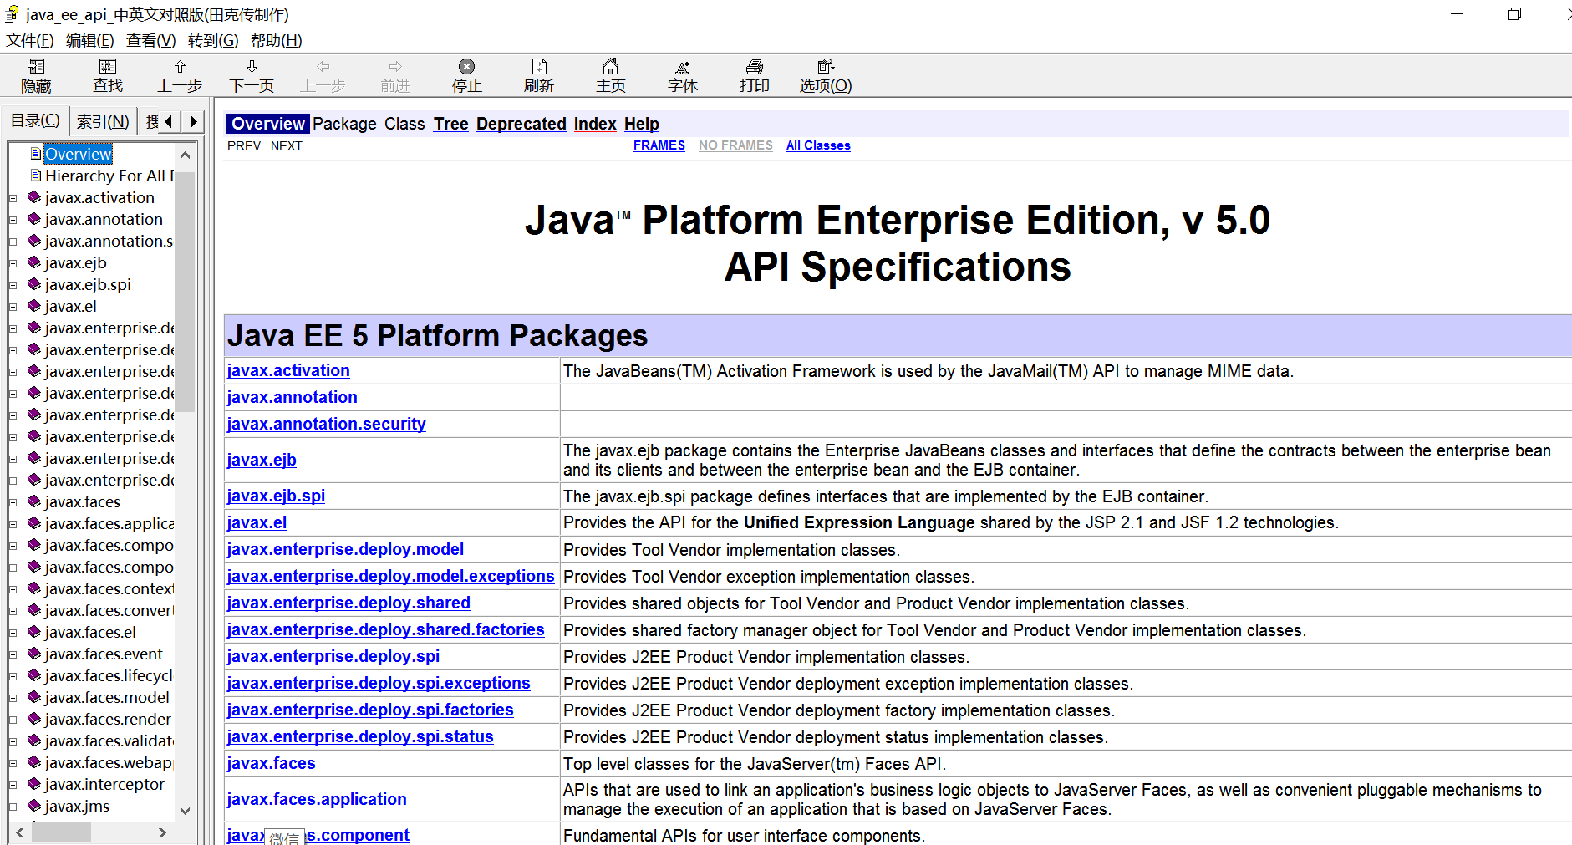Expand the javax.activation tree node
The width and height of the screenshot is (1572, 845).
[13, 198]
